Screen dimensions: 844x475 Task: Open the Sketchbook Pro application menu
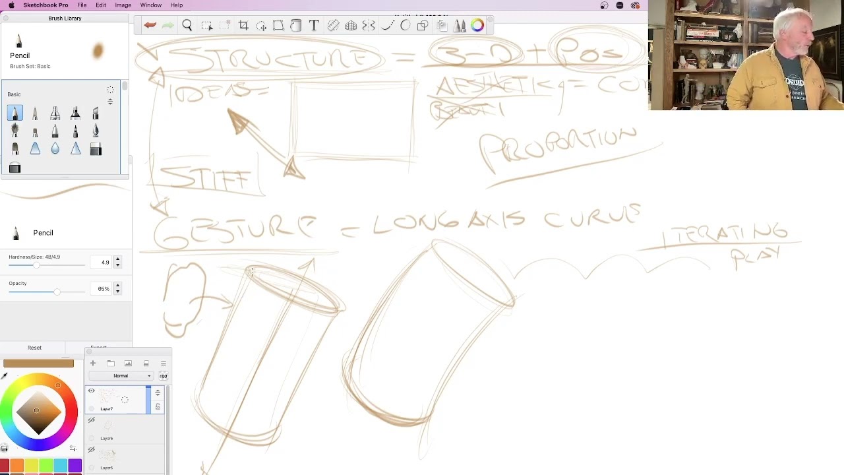45,5
